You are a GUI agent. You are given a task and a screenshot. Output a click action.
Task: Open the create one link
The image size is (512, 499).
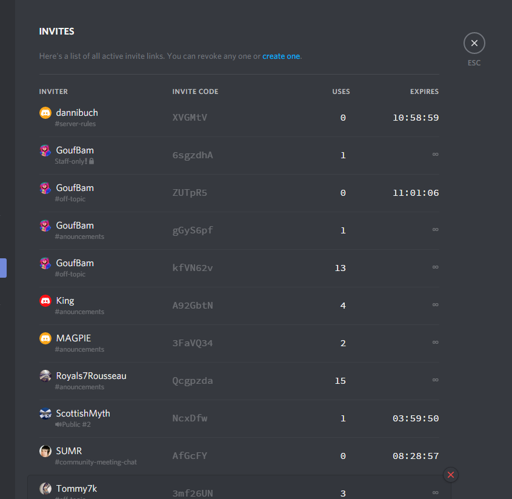point(281,56)
